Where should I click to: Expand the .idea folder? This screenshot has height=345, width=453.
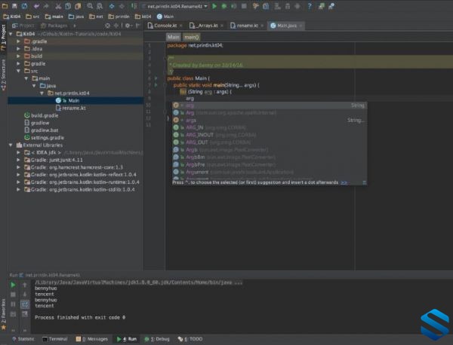point(18,49)
